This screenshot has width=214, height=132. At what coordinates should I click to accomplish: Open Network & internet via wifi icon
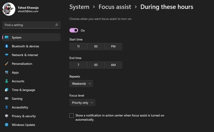(7, 55)
